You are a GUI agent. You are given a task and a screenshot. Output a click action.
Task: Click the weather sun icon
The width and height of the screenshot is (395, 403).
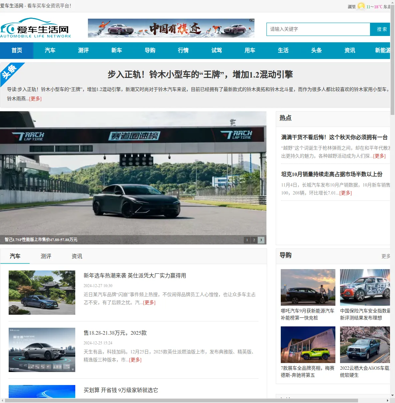click(361, 6)
